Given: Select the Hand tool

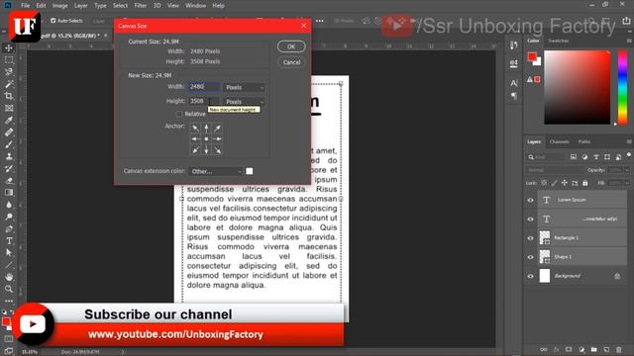Looking at the screenshot, I should click(x=9, y=277).
